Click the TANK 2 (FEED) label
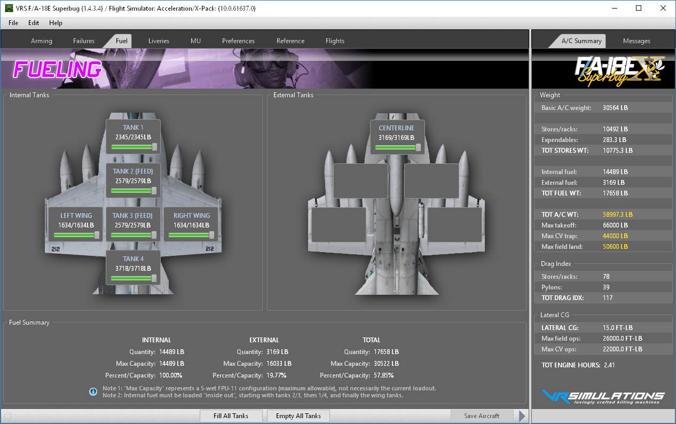This screenshot has height=424, width=676. (x=133, y=171)
